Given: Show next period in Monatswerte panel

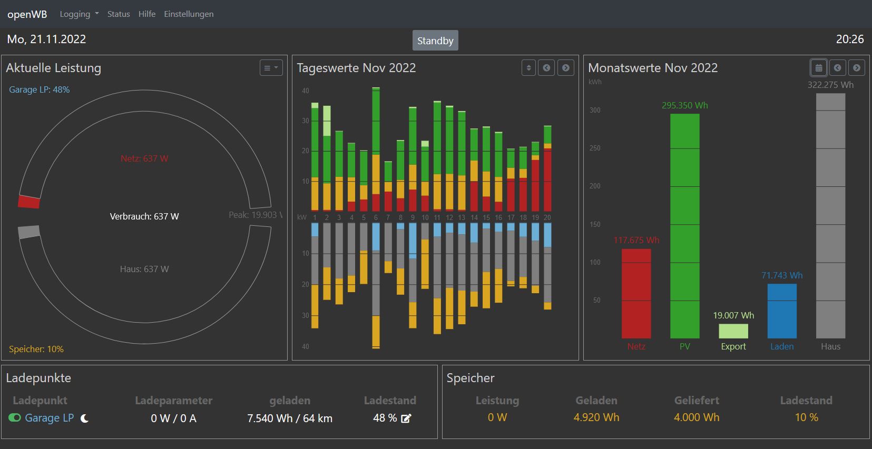Looking at the screenshot, I should [x=856, y=68].
